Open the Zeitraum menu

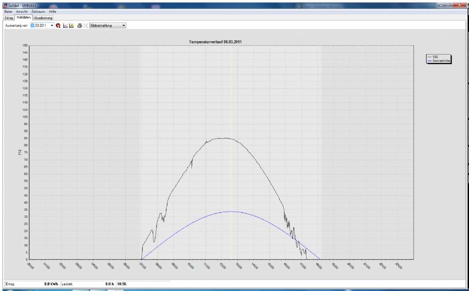(38, 11)
